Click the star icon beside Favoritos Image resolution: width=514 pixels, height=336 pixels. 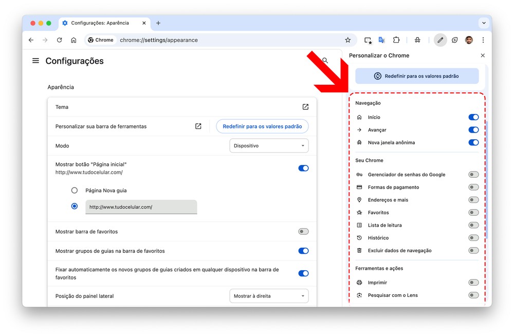(x=359, y=212)
